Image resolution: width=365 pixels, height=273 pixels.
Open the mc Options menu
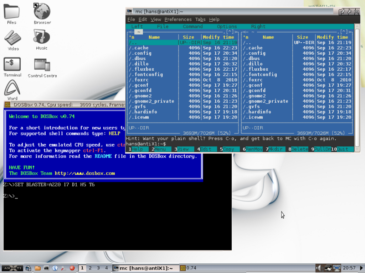227,26
